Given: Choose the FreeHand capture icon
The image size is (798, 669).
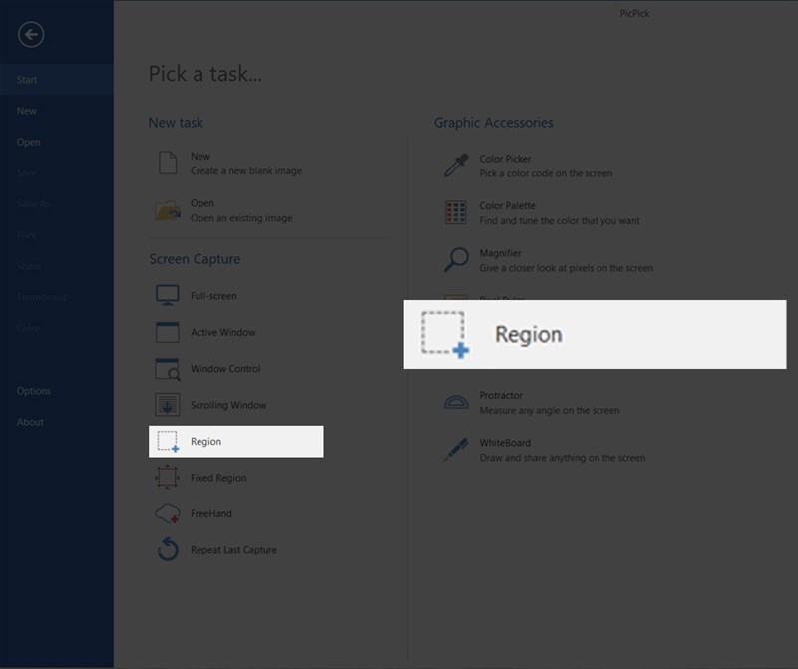Looking at the screenshot, I should pos(168,513).
